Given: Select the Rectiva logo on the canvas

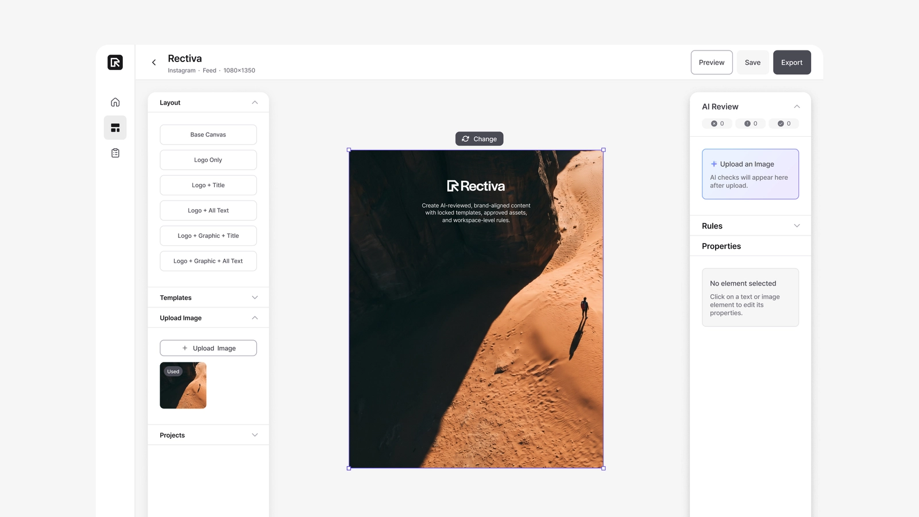Looking at the screenshot, I should (x=476, y=186).
